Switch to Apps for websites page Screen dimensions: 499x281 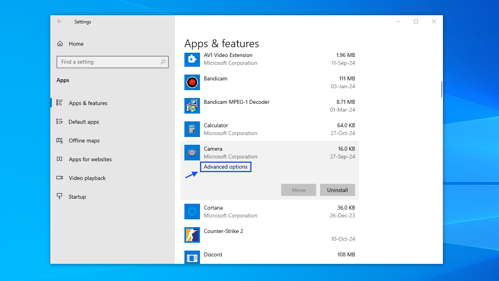tap(90, 159)
